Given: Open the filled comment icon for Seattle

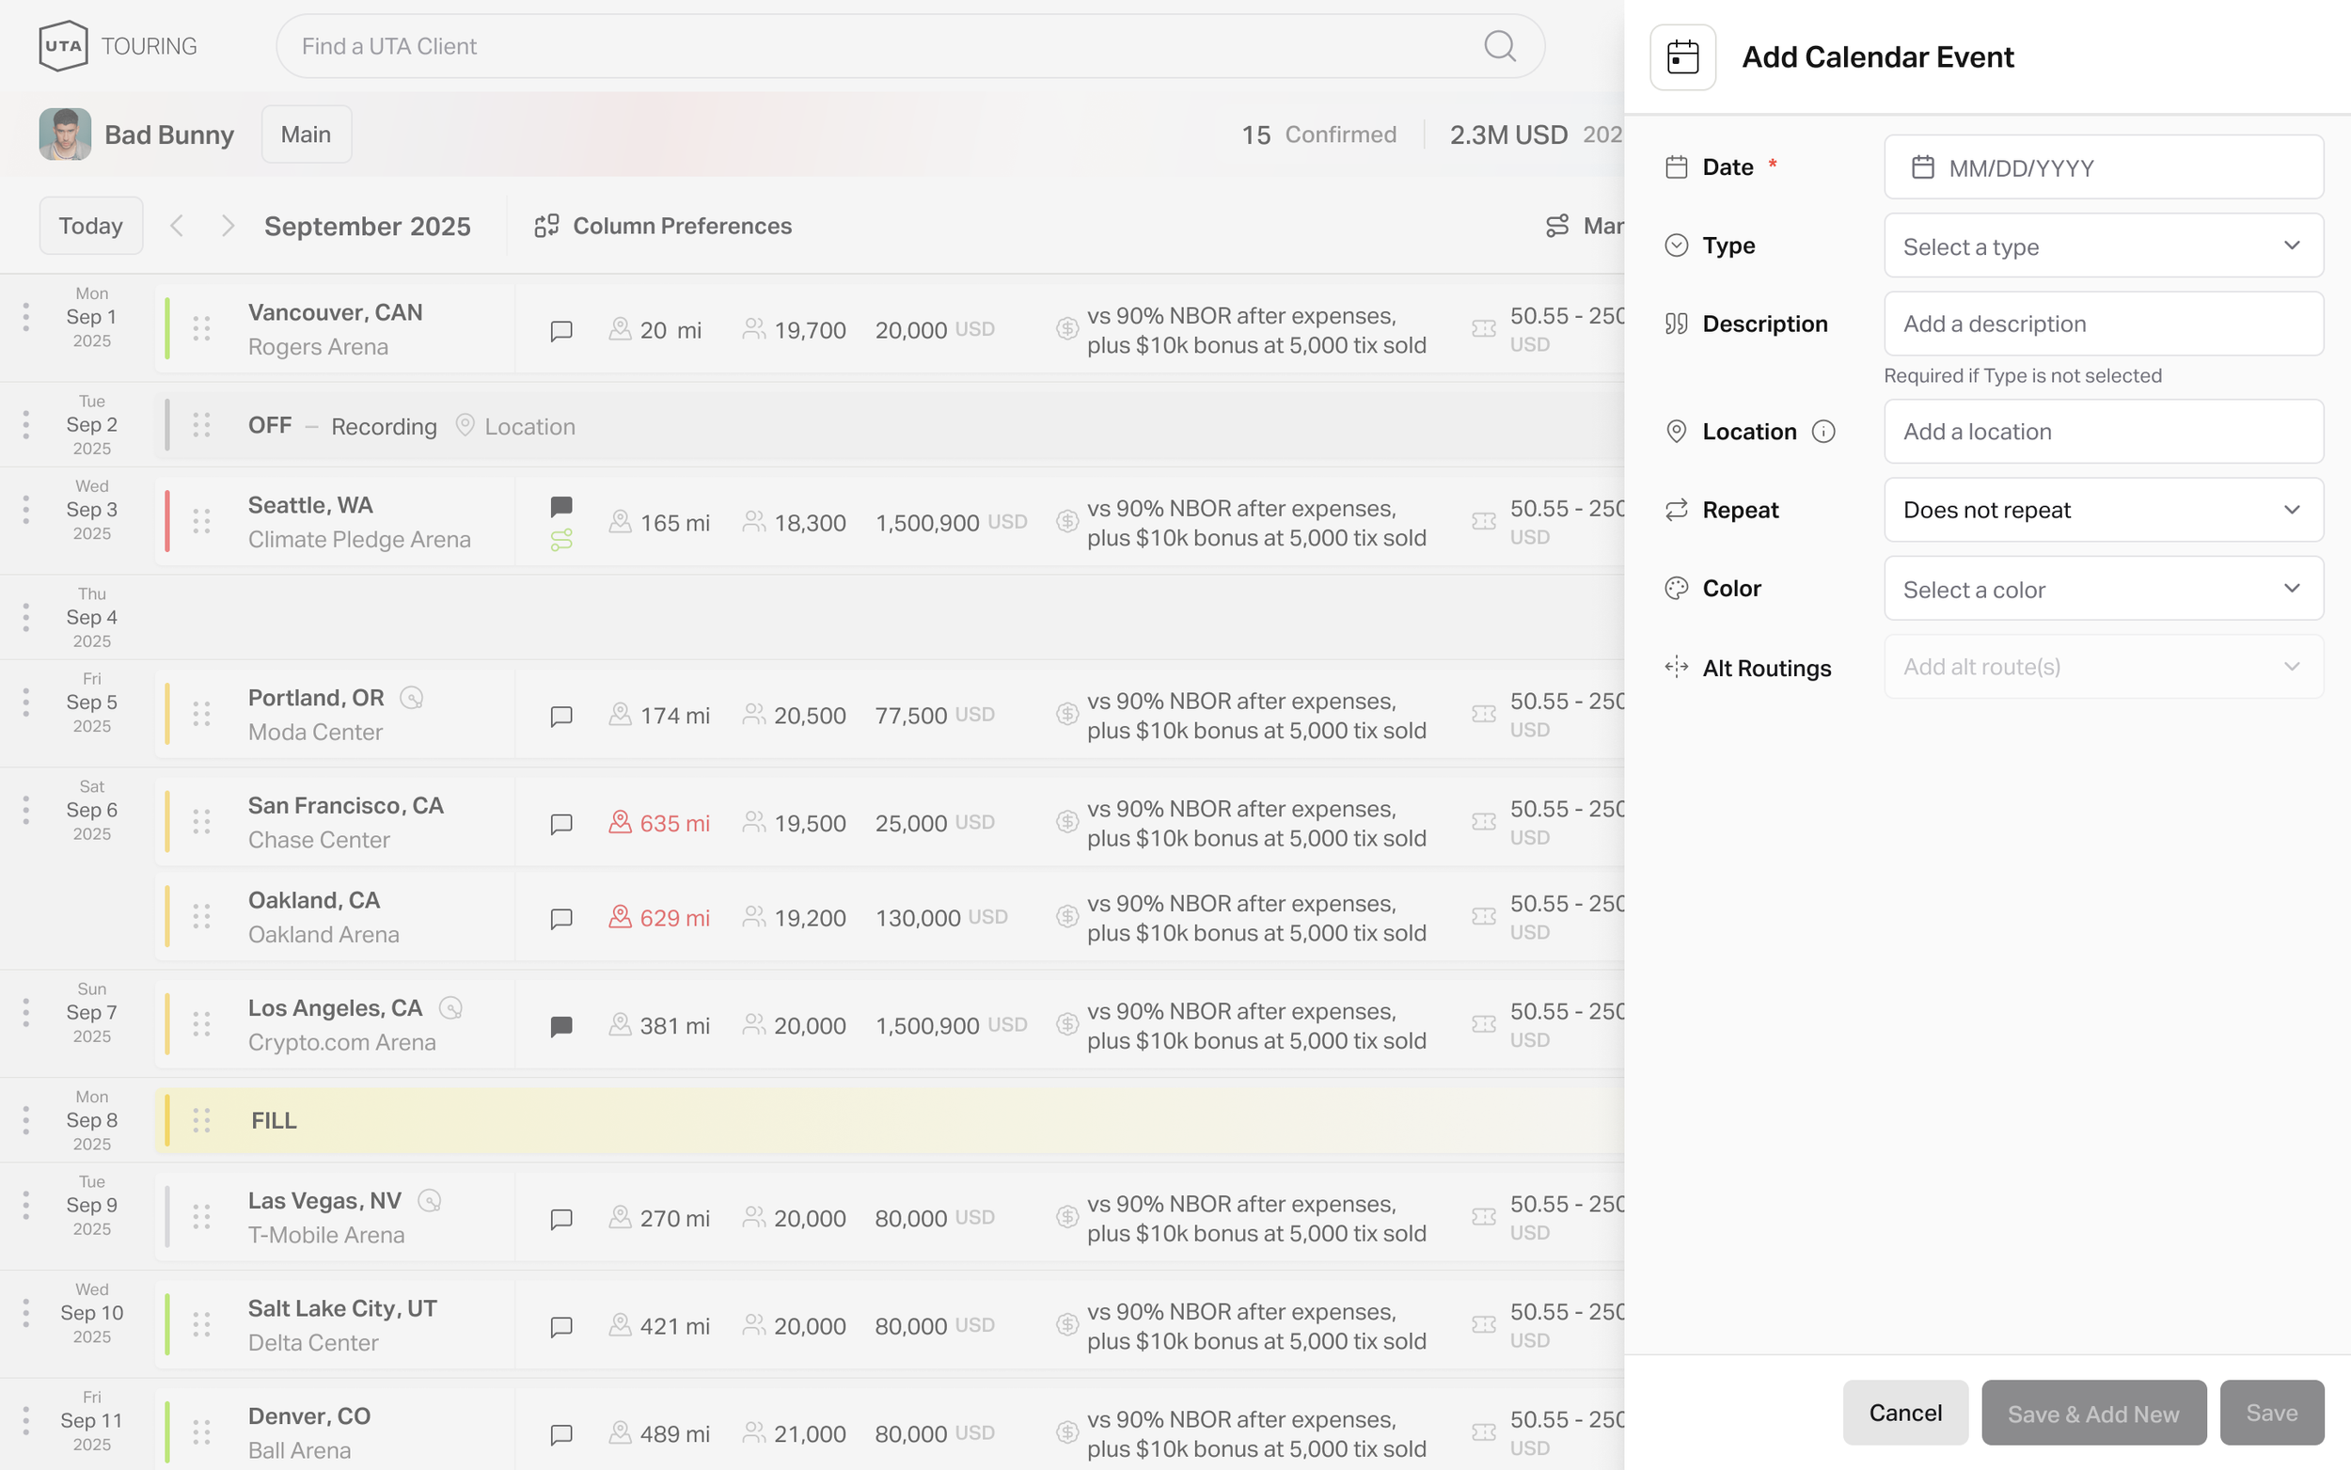Looking at the screenshot, I should (560, 507).
